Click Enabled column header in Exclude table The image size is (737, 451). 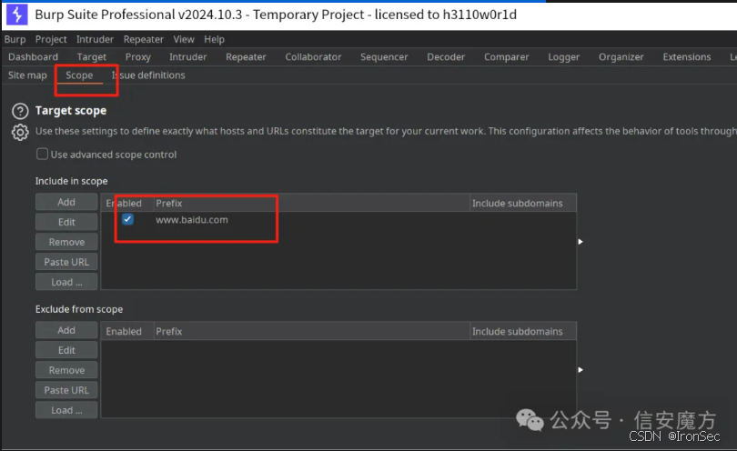pos(127,332)
